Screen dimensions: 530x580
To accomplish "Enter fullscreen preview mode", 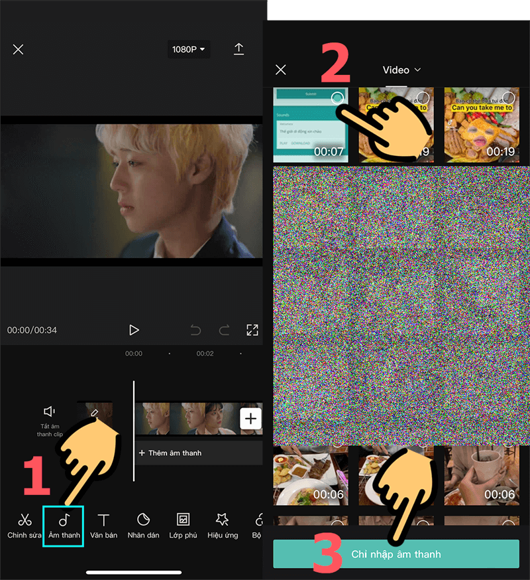I will click(x=252, y=330).
